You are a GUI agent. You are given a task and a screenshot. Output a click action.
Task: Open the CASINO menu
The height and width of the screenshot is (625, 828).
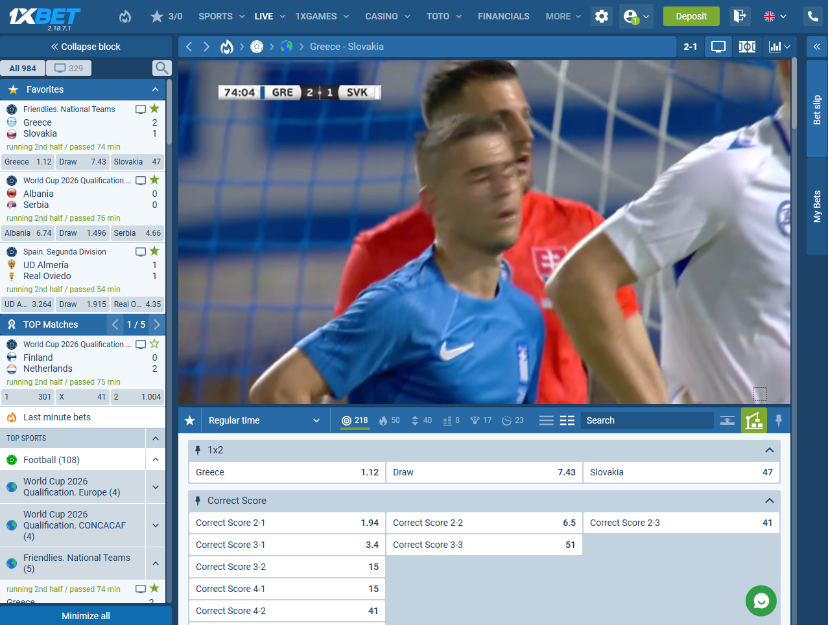tap(387, 16)
